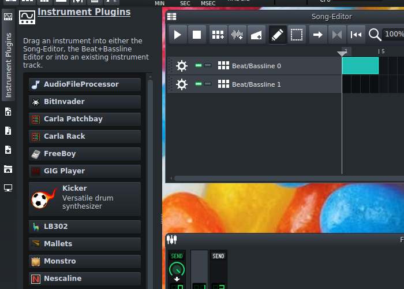
Task: Mute the Beat/Bassline 0 track
Action: (199, 65)
